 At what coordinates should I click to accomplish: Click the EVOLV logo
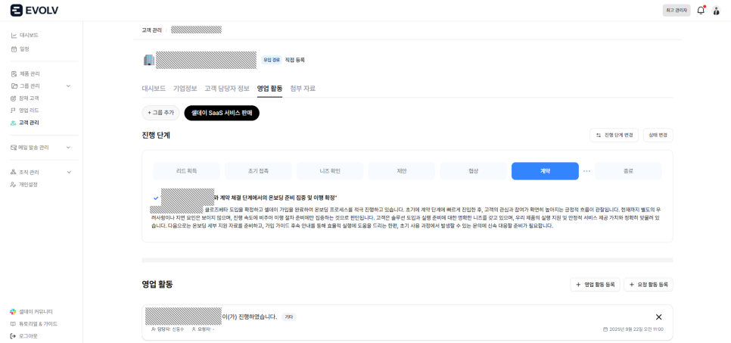pyautogui.click(x=34, y=11)
